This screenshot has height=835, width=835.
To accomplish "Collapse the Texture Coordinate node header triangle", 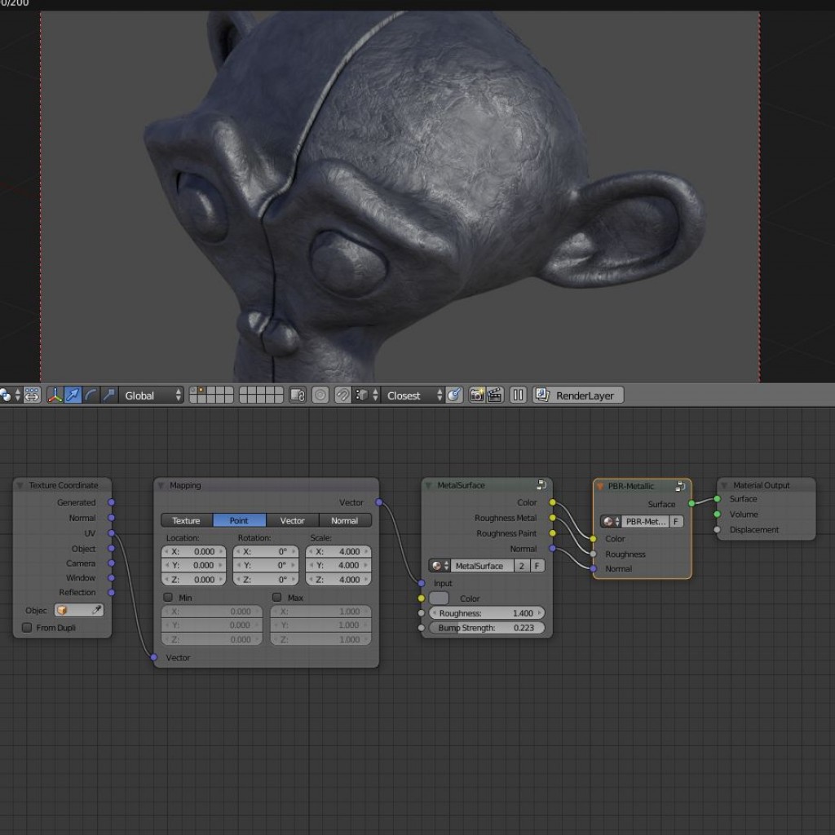I will point(18,485).
